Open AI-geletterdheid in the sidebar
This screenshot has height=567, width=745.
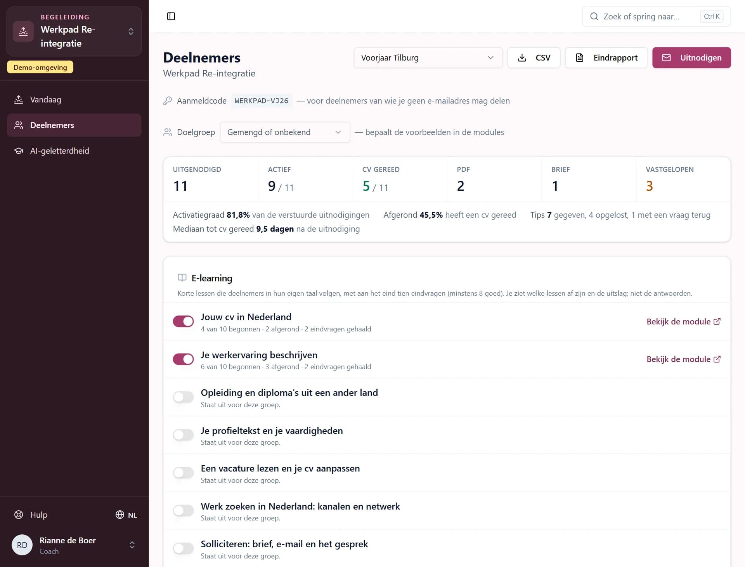(x=74, y=151)
